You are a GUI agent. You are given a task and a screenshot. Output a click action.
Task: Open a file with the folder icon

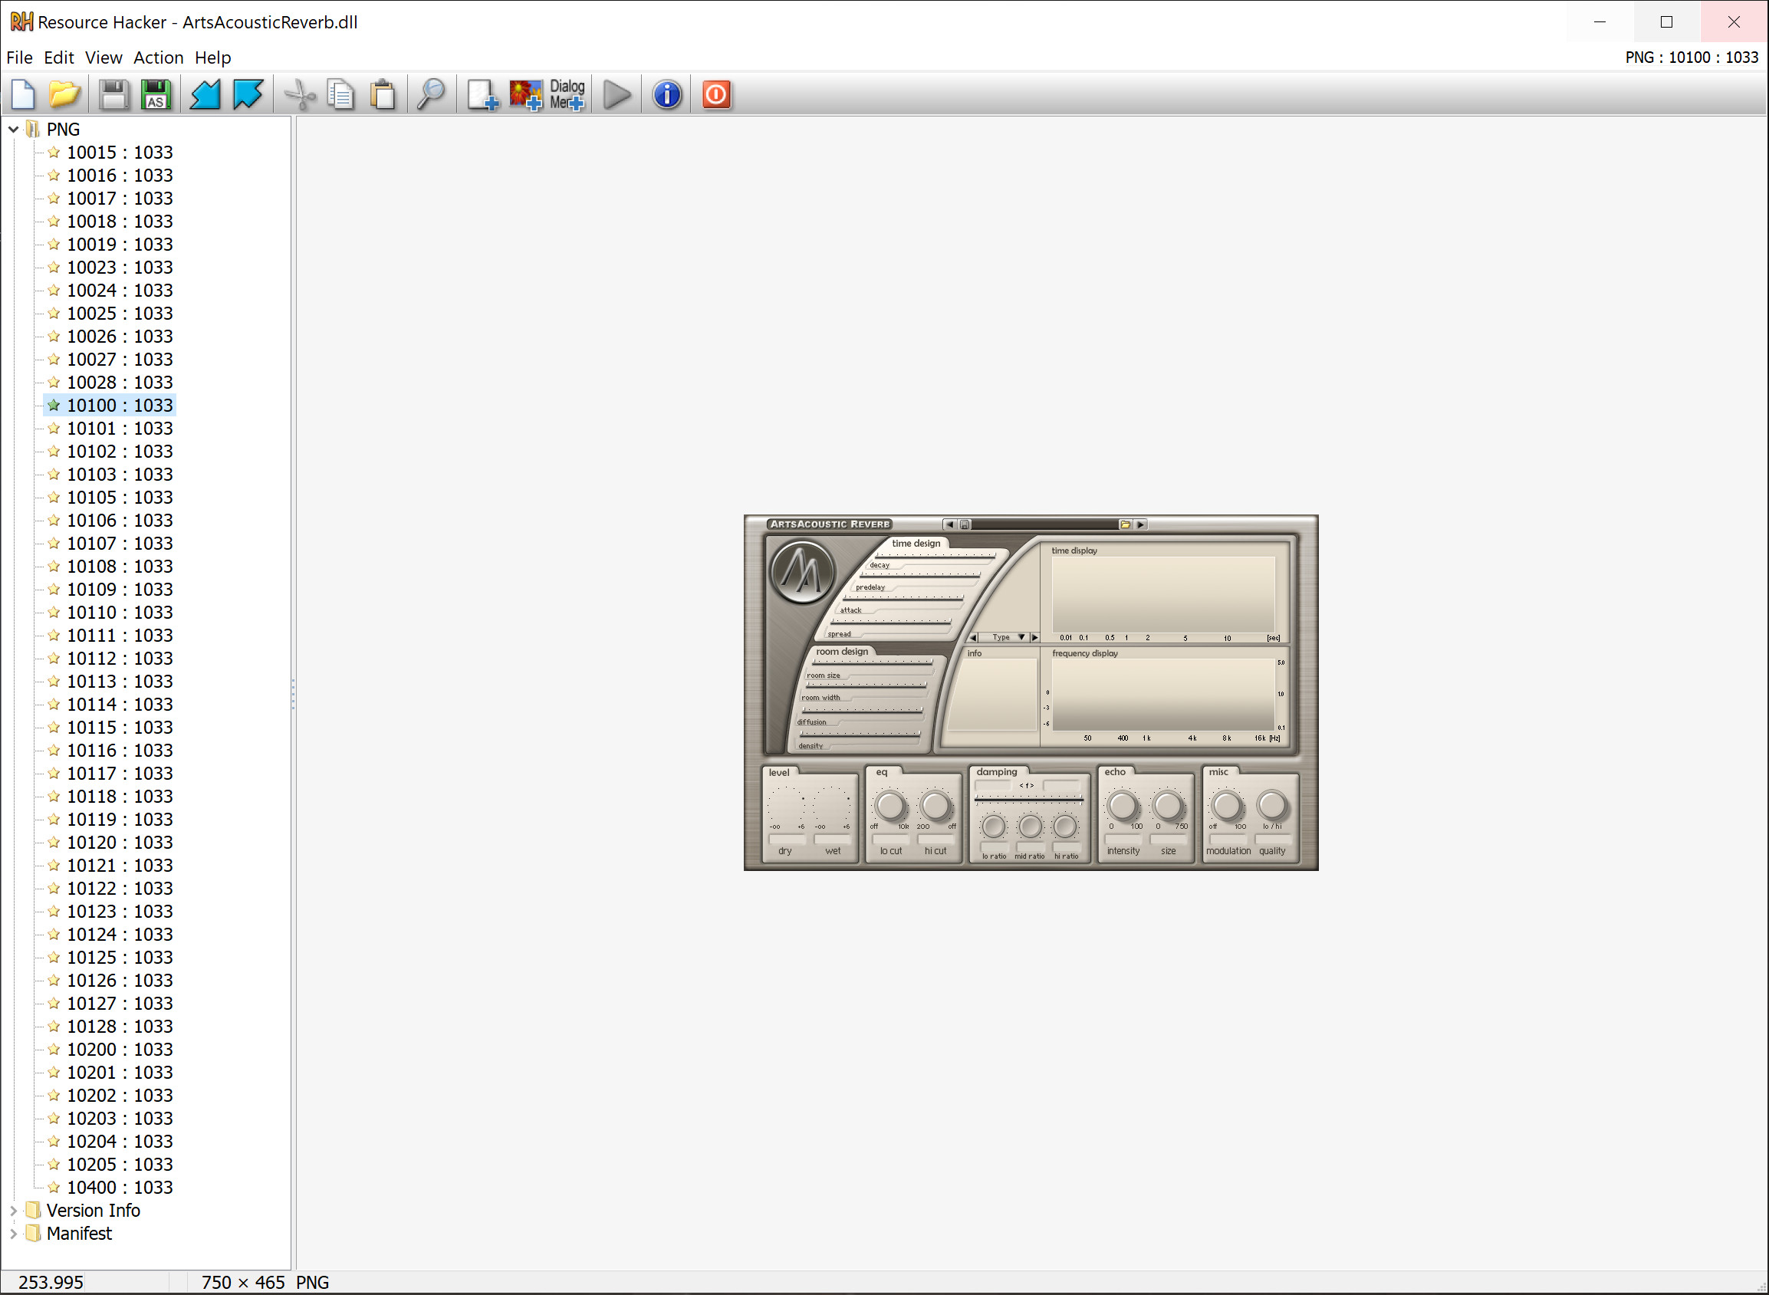(x=64, y=95)
